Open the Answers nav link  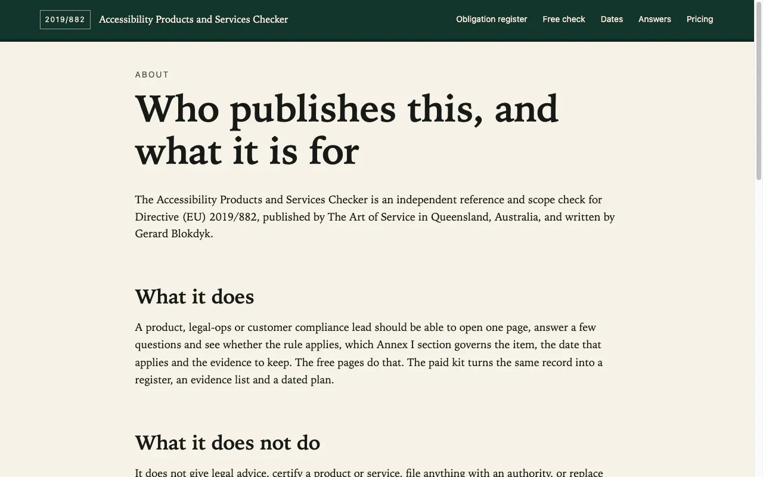click(x=655, y=19)
